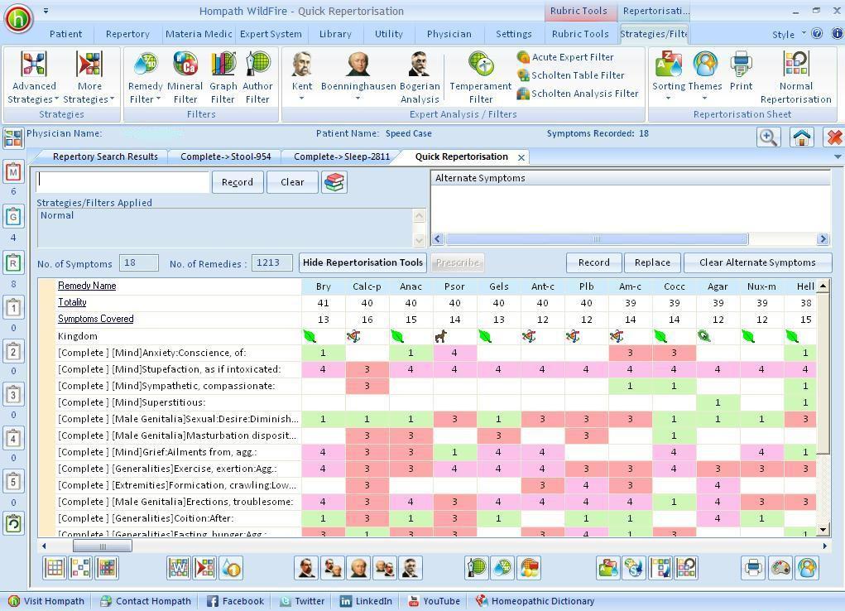Expand the Remedy Filter dropdown
This screenshot has height=611, width=845.
(x=158, y=99)
